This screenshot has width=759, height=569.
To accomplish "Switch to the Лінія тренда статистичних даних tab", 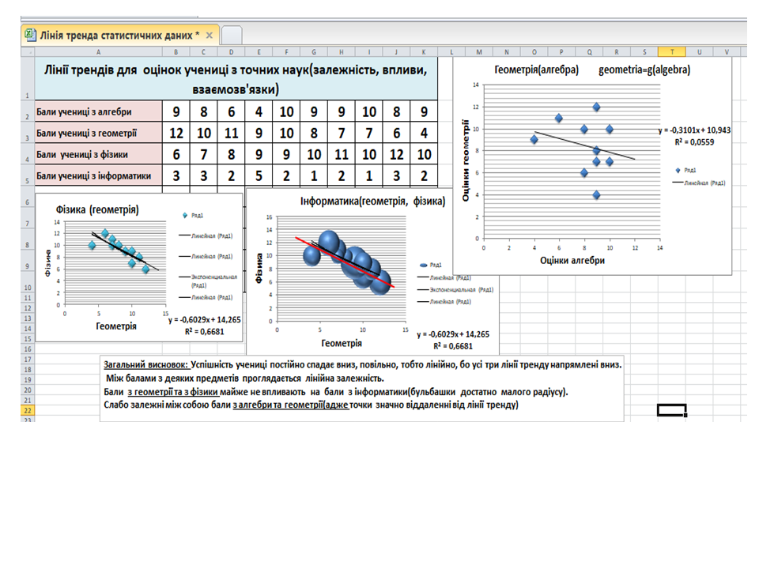I will pyautogui.click(x=120, y=36).
